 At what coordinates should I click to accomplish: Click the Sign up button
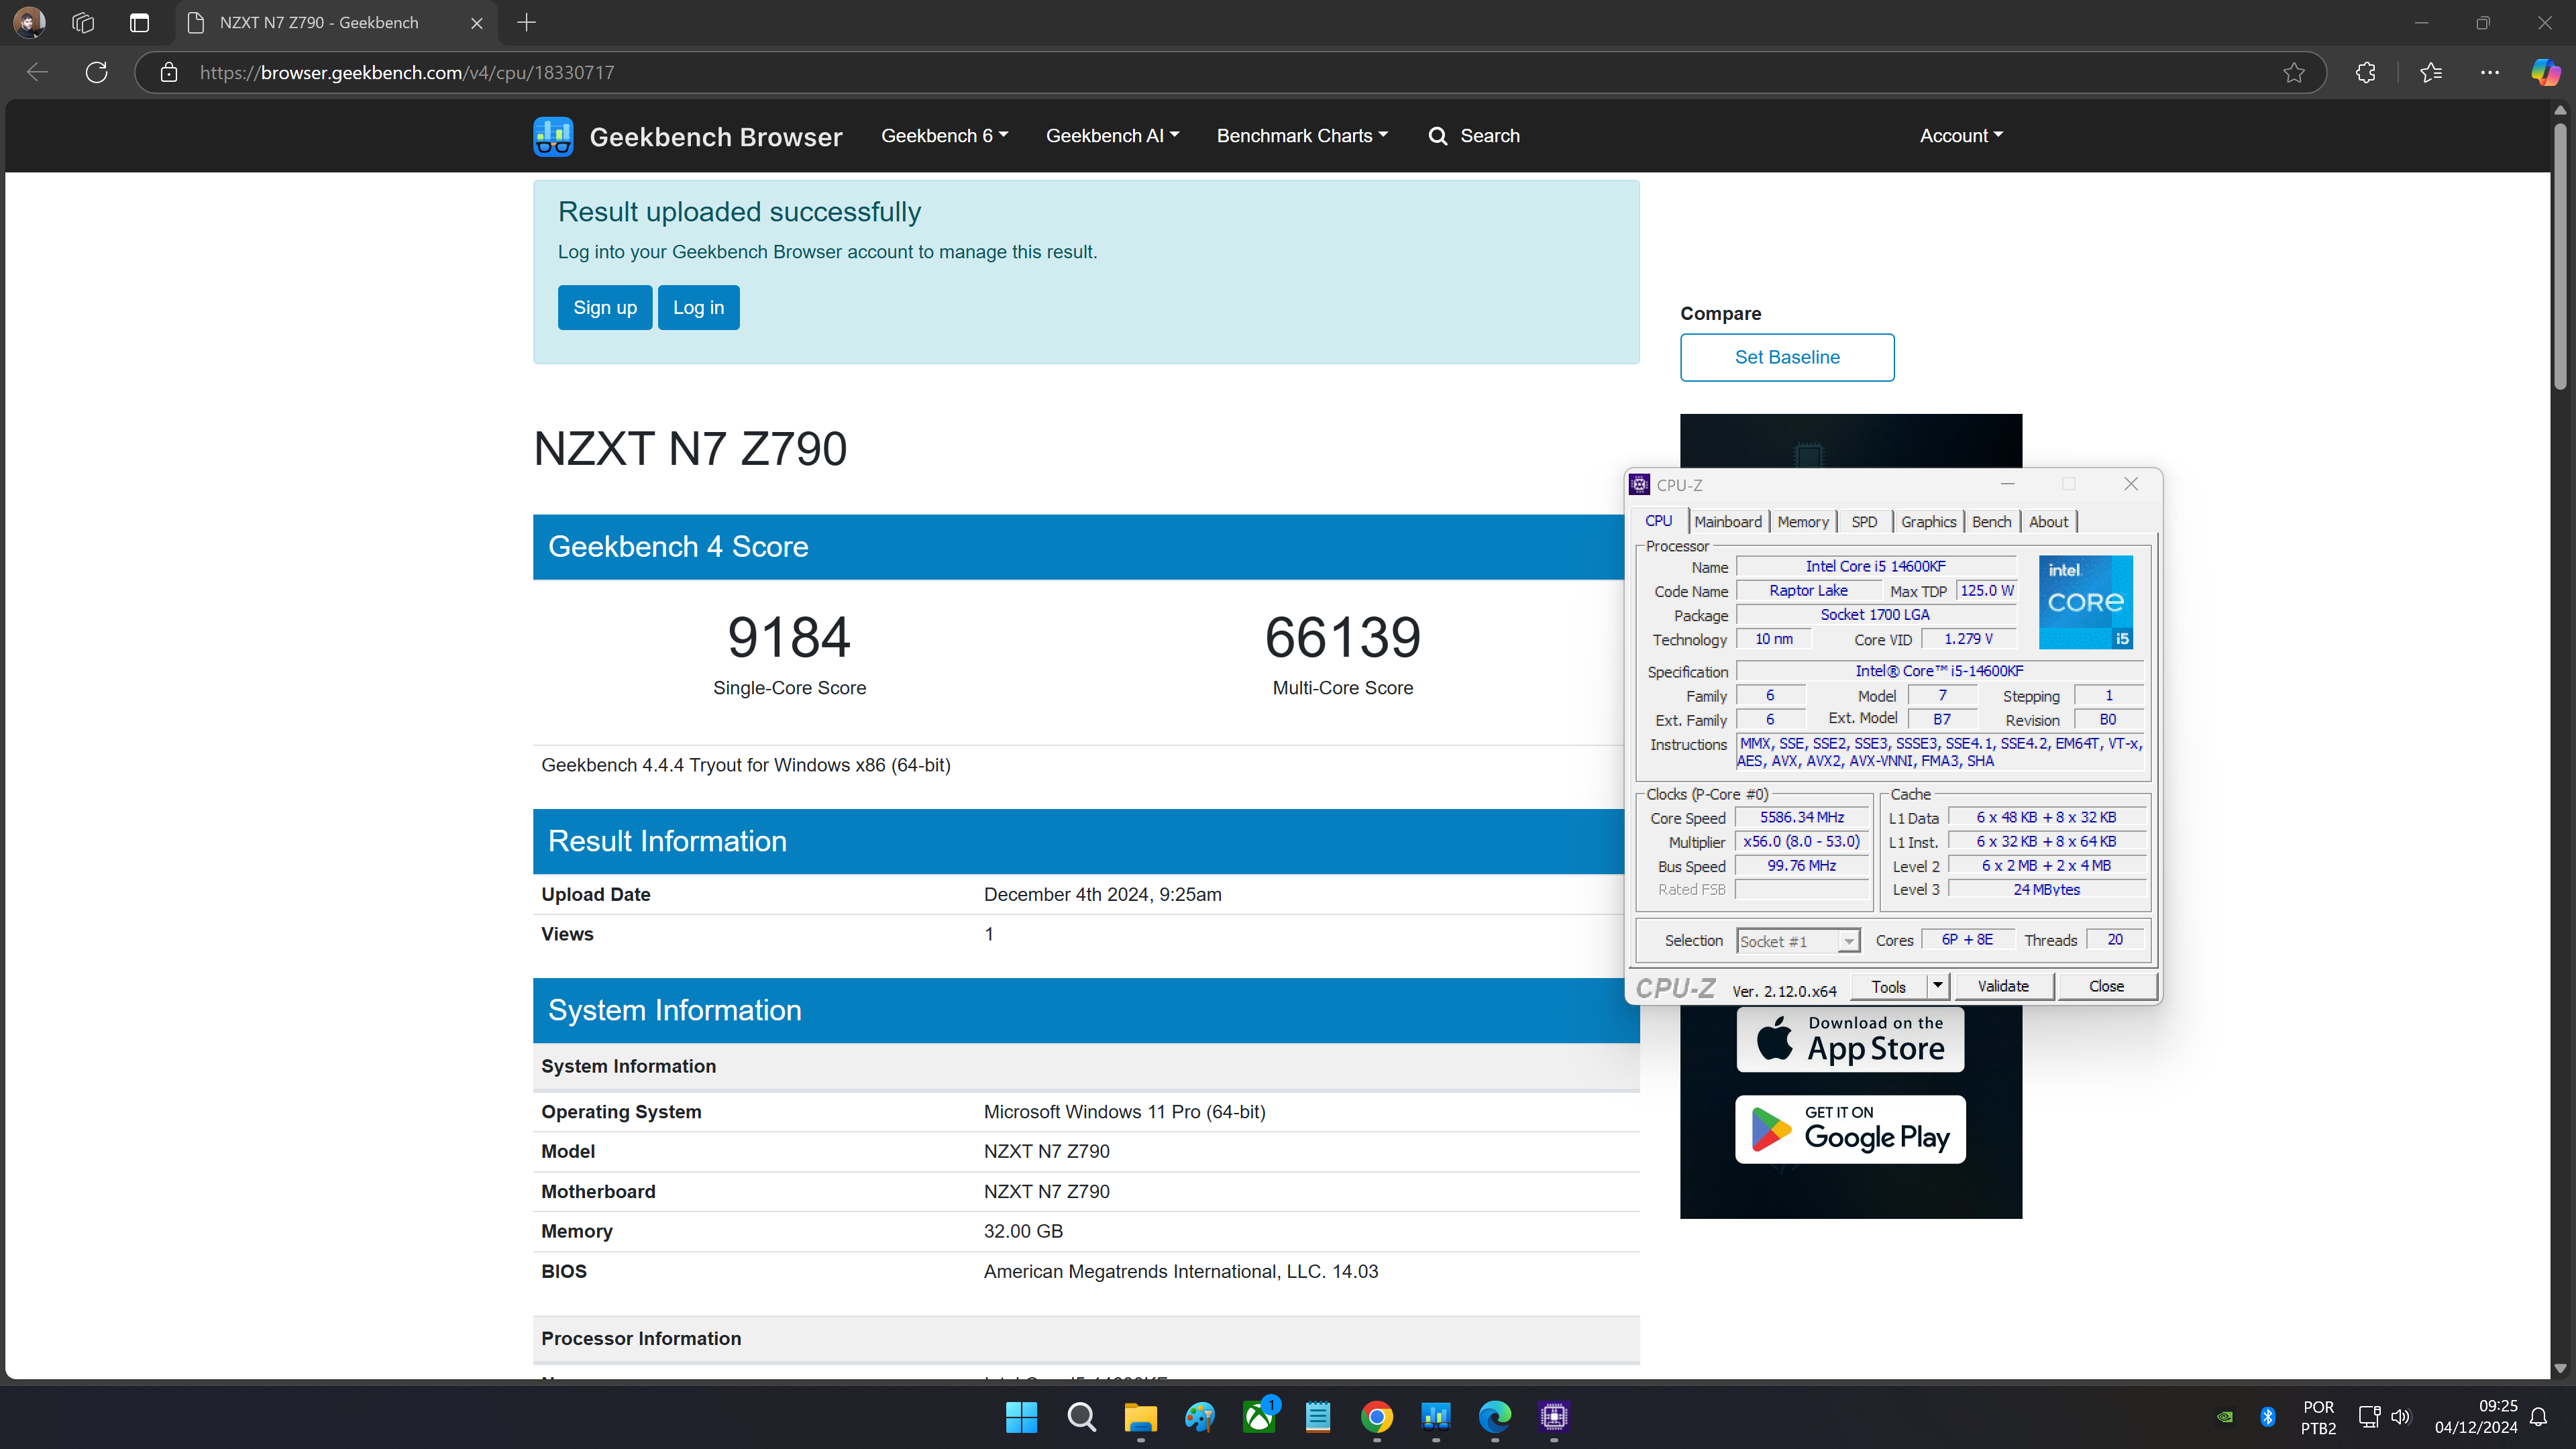605,308
